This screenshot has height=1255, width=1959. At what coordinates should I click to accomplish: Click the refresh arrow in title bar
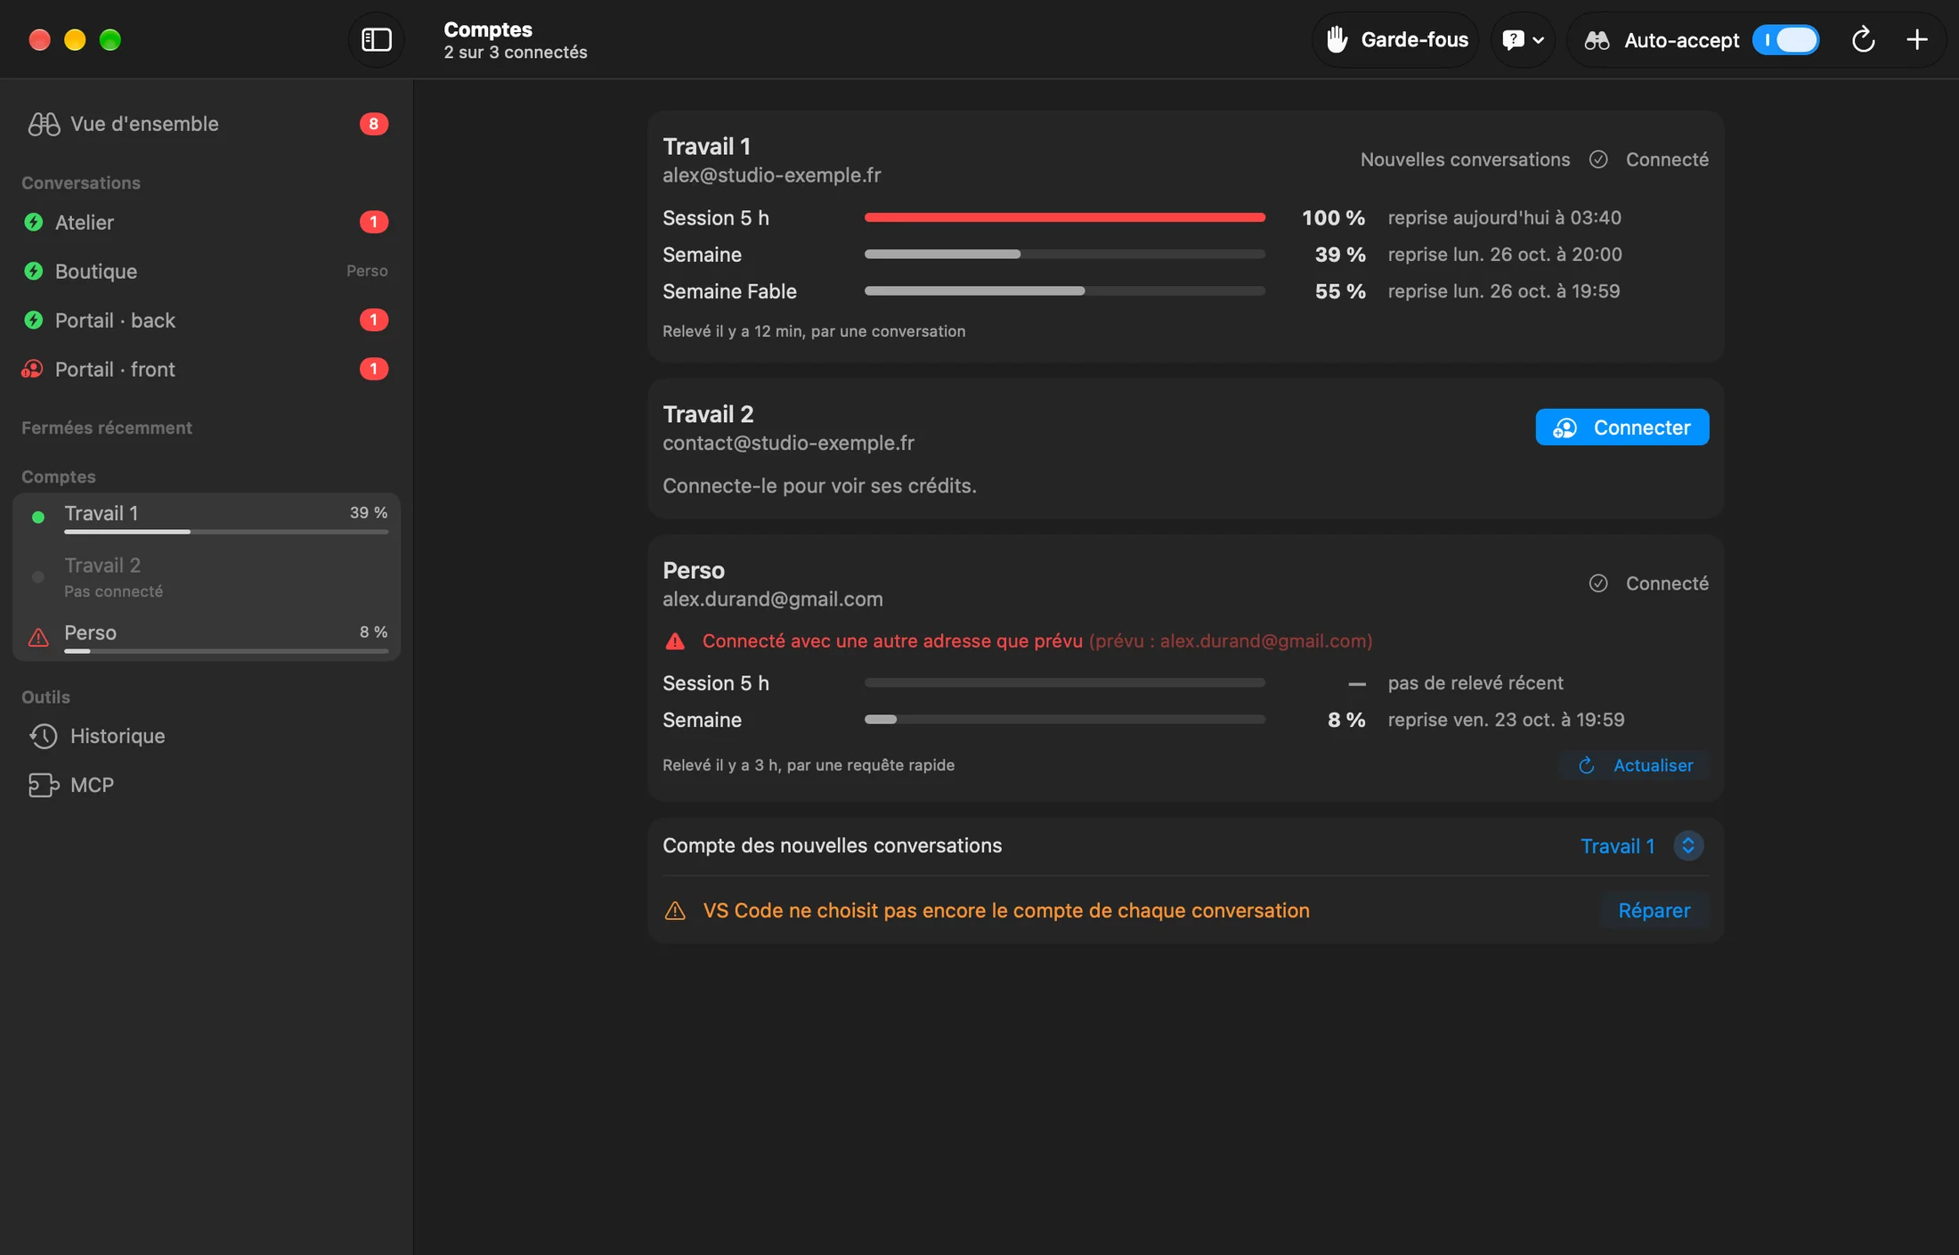pyautogui.click(x=1863, y=40)
